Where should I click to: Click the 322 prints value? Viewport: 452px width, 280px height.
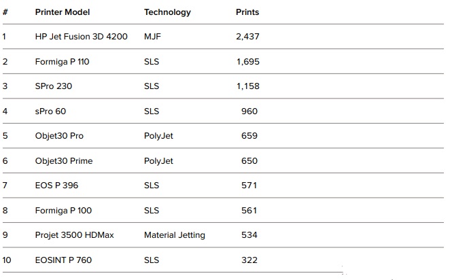pos(249,260)
